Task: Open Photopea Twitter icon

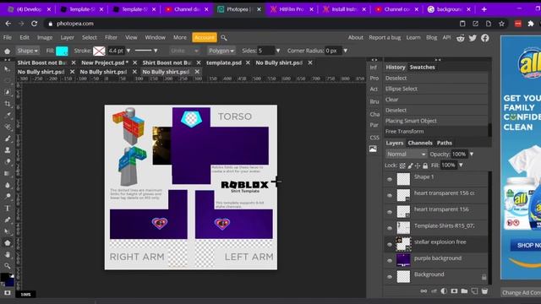Action: [x=473, y=38]
